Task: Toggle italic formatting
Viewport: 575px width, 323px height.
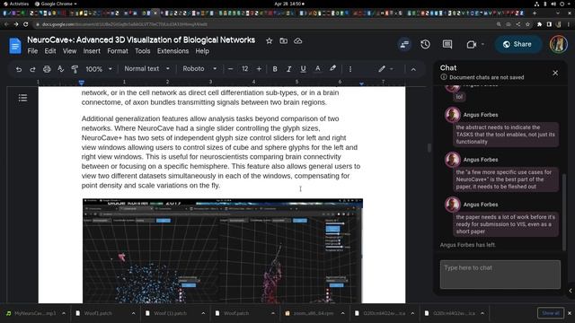Action: pos(288,69)
